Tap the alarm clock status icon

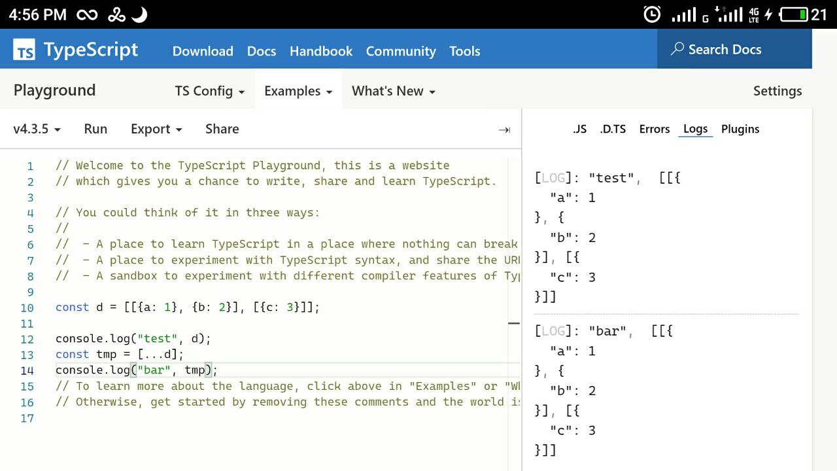(652, 14)
